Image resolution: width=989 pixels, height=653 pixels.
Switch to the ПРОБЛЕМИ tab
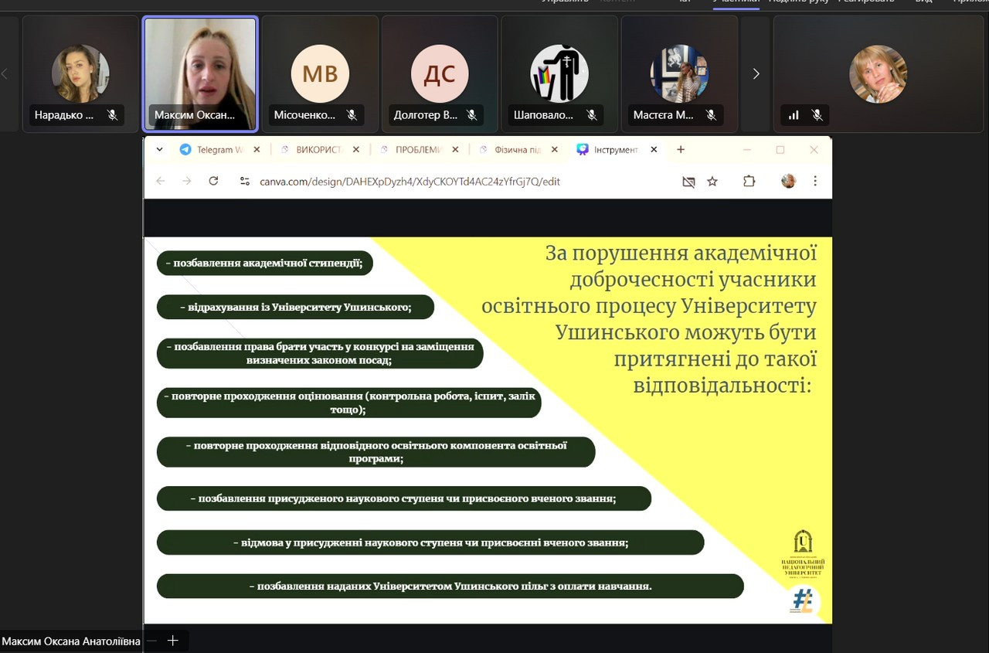[419, 150]
